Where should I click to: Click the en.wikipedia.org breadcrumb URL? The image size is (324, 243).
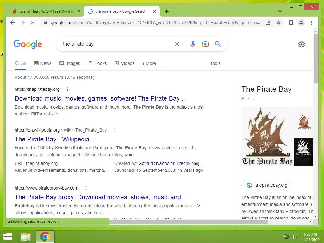click(x=60, y=130)
